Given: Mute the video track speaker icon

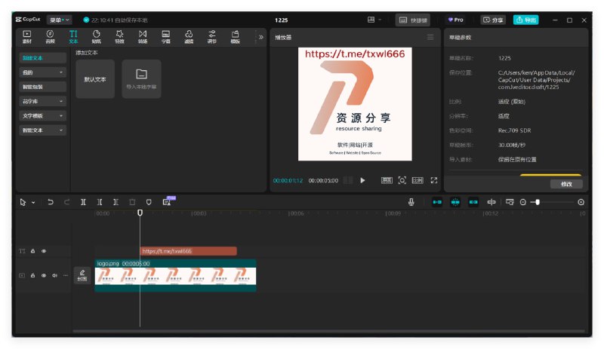Looking at the screenshot, I should point(54,275).
